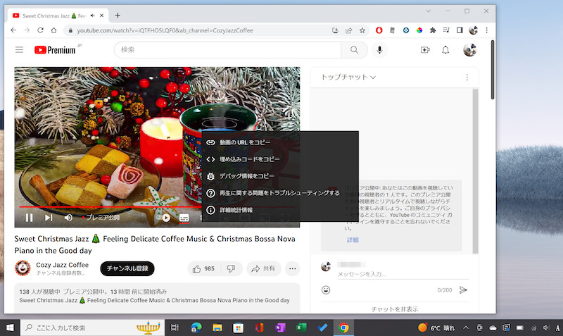Toggle the autoplay switch in player
This screenshot has width=563, height=336.
pos(165,218)
